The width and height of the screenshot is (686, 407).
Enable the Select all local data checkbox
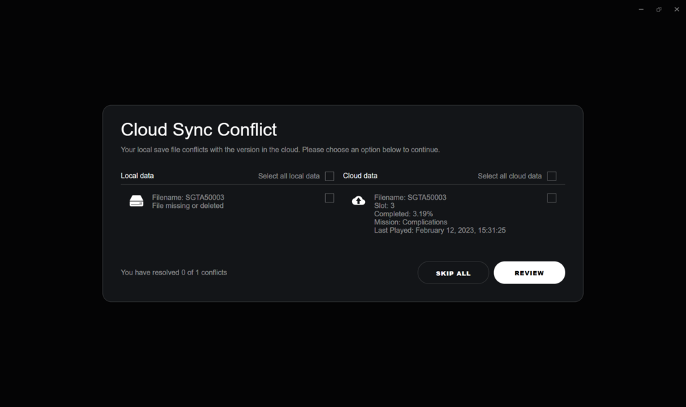pos(329,176)
